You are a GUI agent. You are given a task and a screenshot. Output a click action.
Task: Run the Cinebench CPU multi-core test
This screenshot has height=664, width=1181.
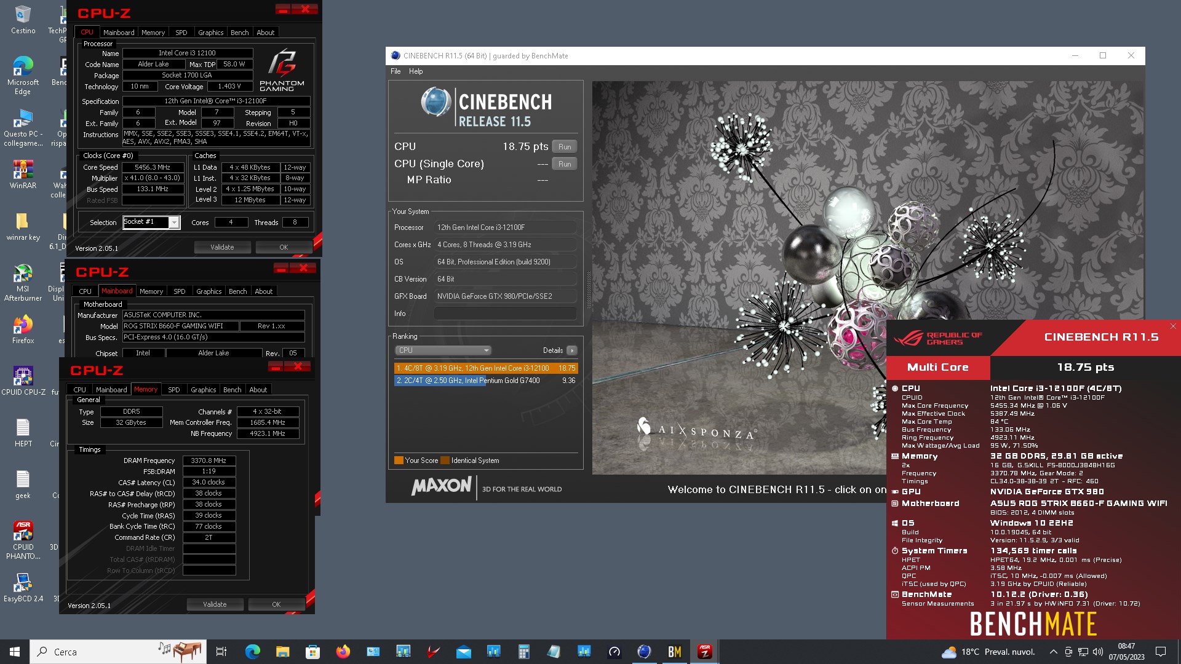click(x=565, y=147)
